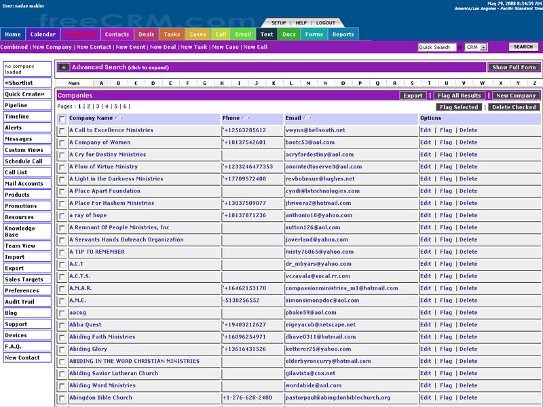543x407 pixels.
Task: Open Sales Targets in the sidebar
Action: coord(27,279)
